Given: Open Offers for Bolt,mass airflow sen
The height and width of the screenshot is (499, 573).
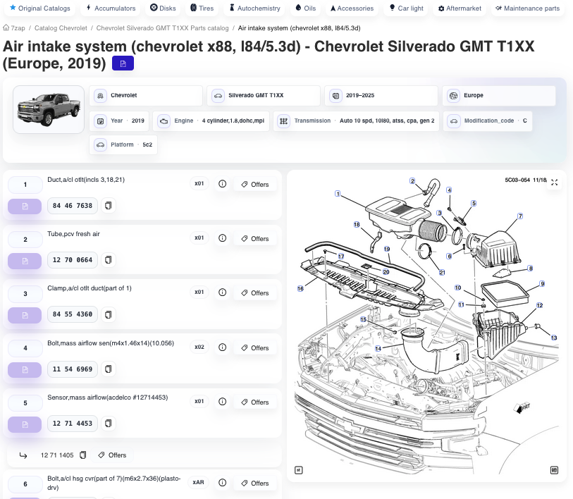Looking at the screenshot, I should pos(254,348).
